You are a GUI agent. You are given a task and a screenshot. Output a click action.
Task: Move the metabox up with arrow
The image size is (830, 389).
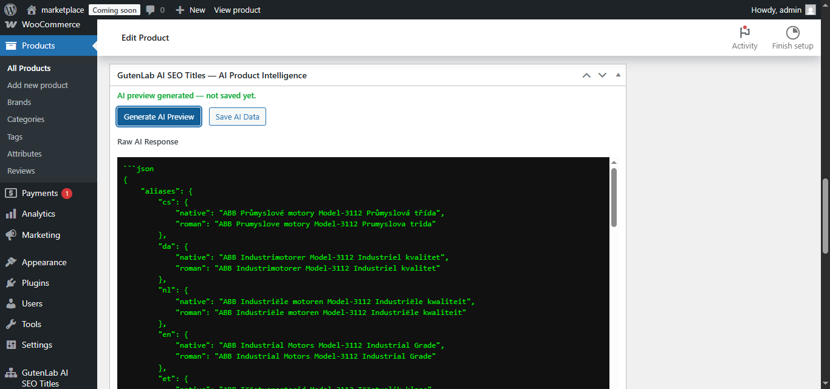tap(586, 75)
